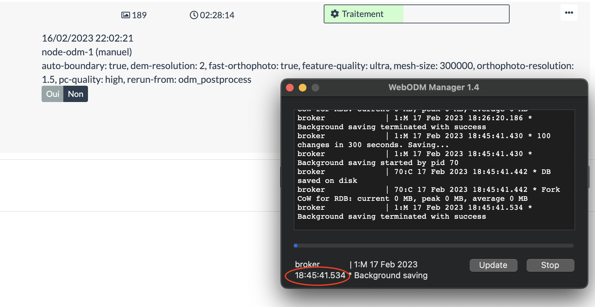Click the gray maximize dot on WebODM Manager

pos(315,87)
